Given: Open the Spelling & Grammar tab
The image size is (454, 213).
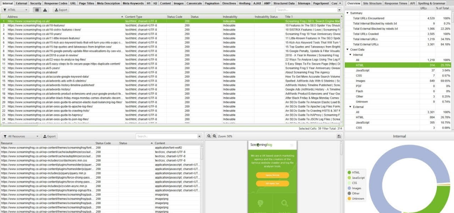Looking at the screenshot, I should (x=432, y=3).
